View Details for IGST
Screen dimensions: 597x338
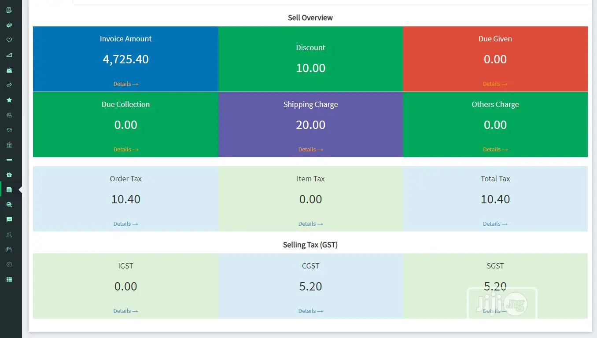(126, 311)
